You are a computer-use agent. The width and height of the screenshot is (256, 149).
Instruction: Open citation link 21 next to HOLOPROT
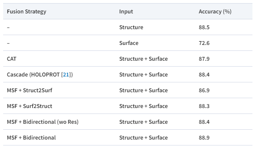(x=66, y=74)
